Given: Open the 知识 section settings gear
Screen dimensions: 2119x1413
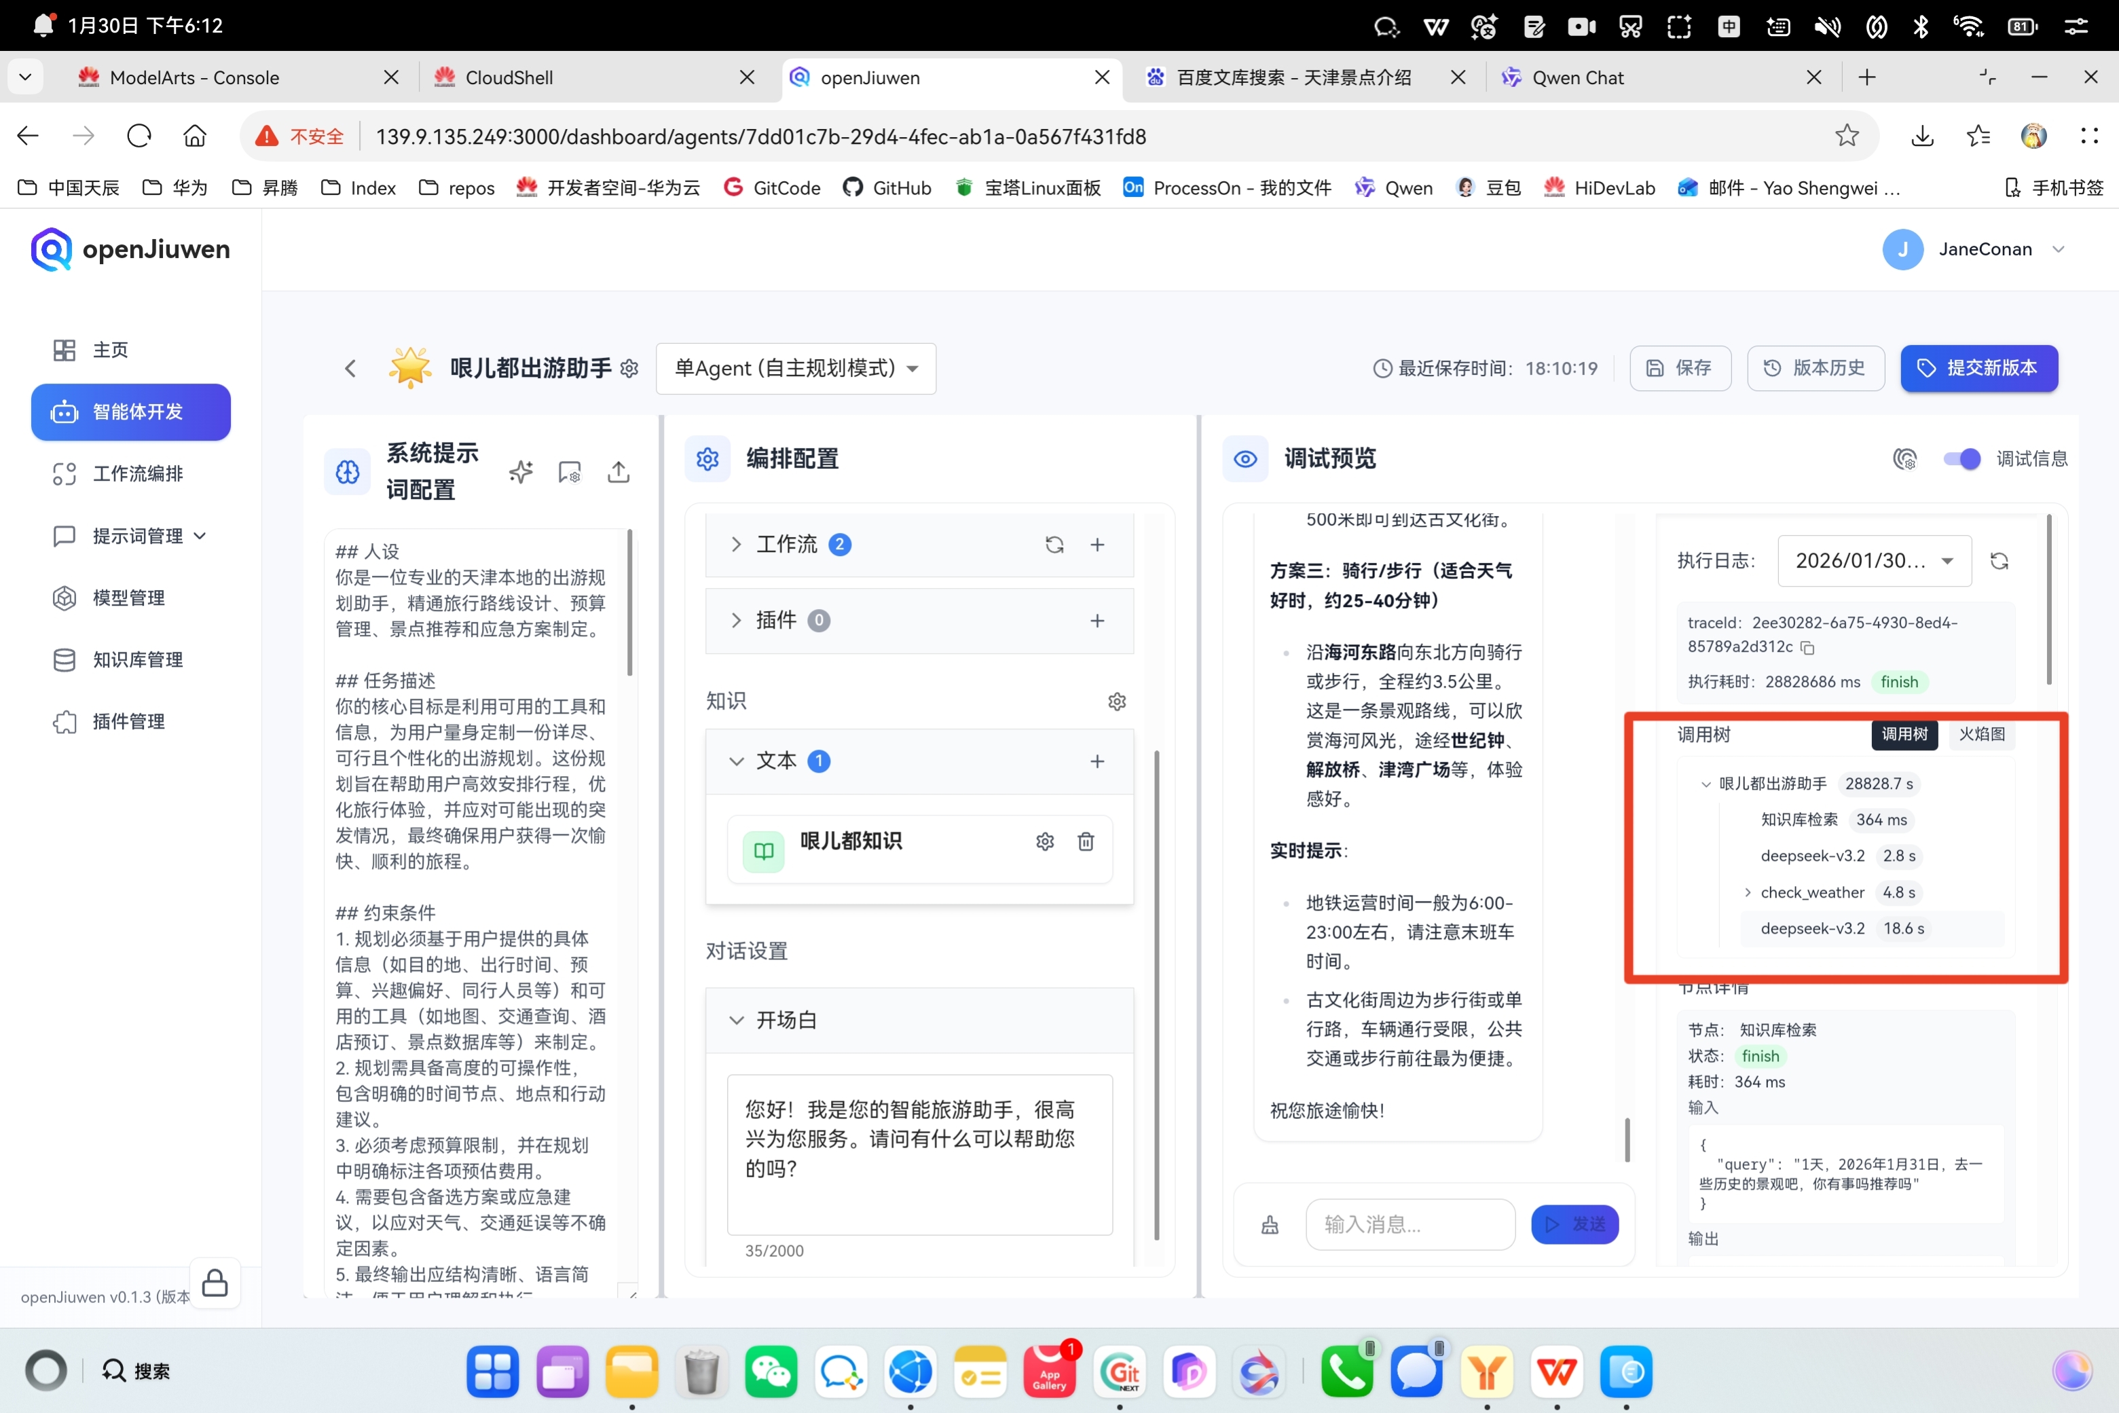Looking at the screenshot, I should [1116, 701].
